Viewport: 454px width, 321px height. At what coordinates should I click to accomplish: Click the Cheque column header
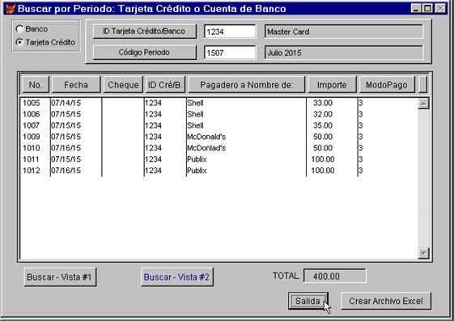[x=123, y=85]
